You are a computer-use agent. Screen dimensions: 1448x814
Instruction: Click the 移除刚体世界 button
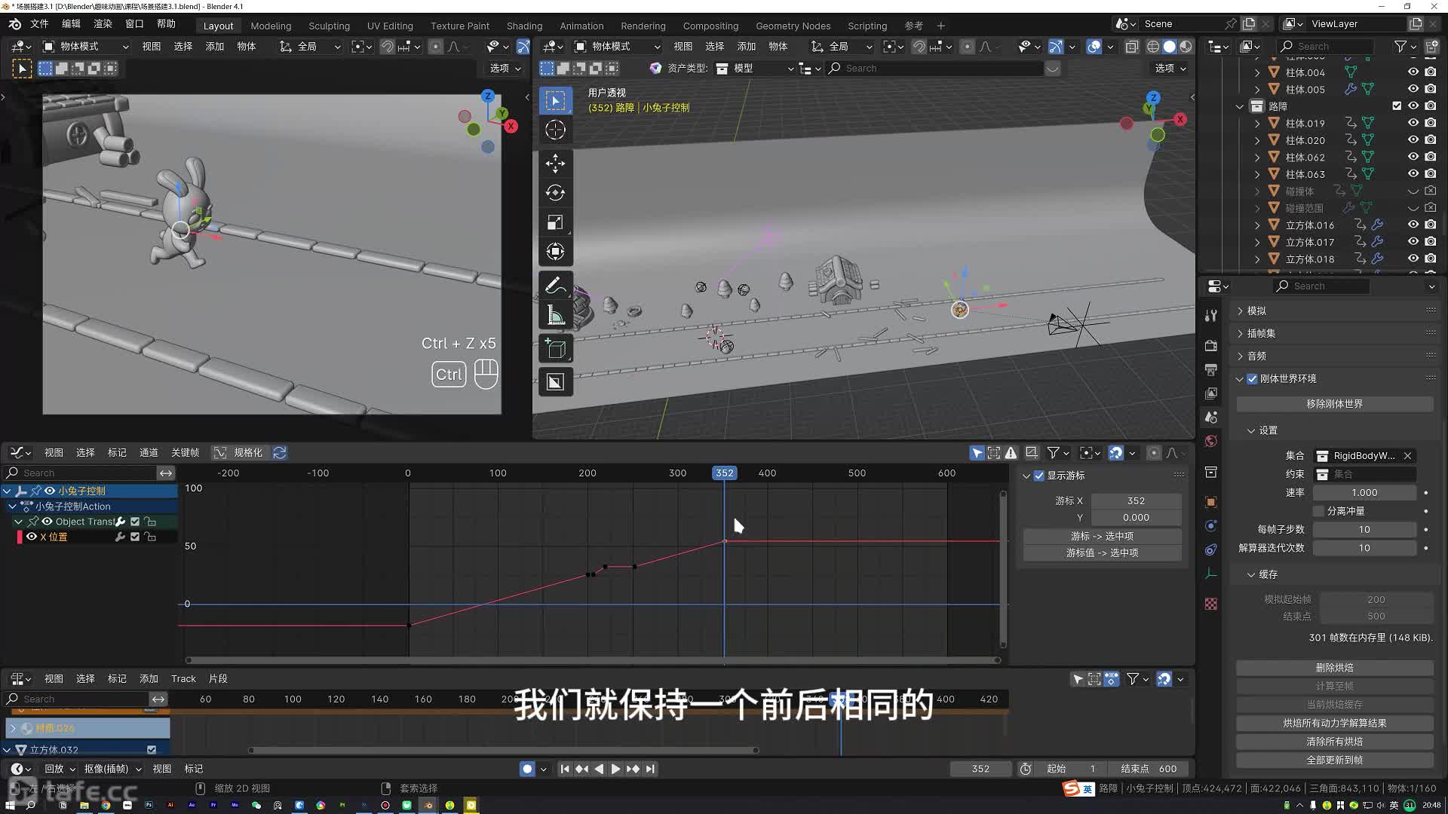tap(1334, 404)
